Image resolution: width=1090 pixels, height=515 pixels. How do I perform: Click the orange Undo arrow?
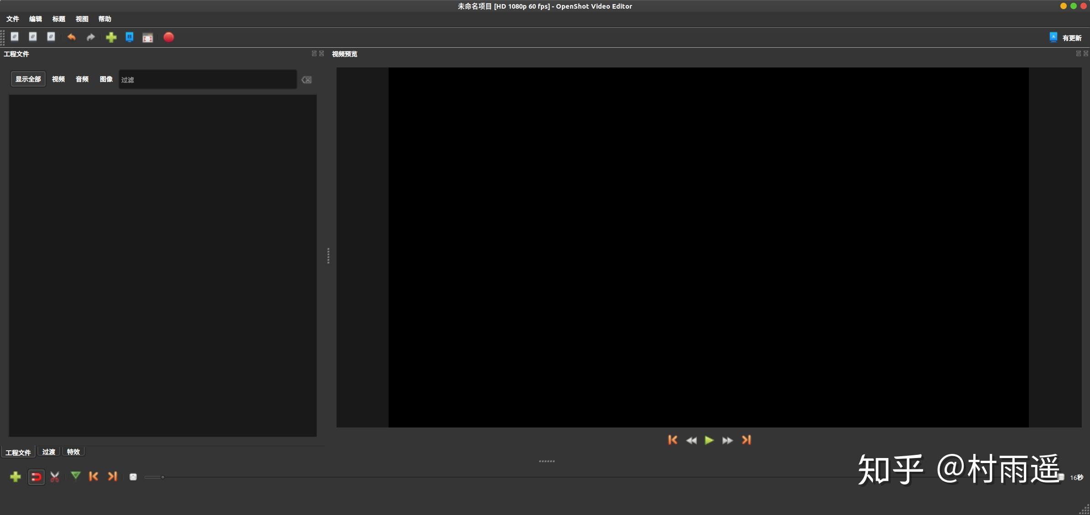point(72,37)
